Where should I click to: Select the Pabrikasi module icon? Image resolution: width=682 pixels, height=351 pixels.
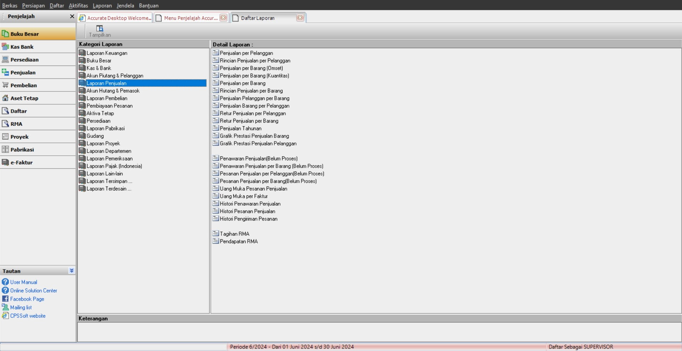pos(5,150)
